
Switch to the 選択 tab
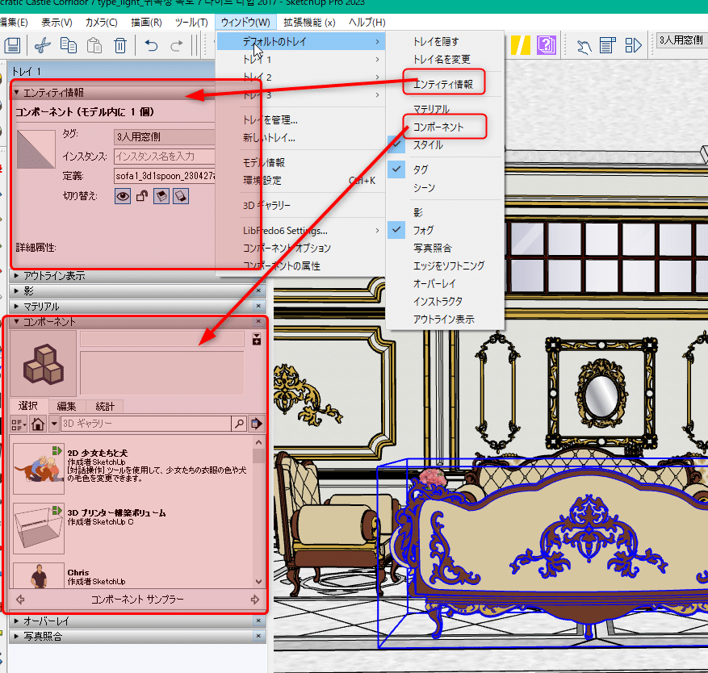28,406
